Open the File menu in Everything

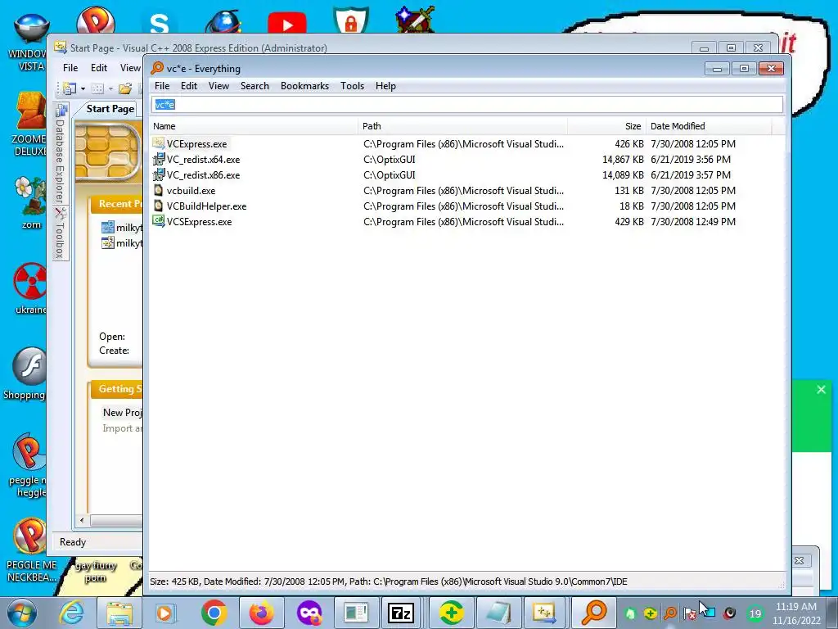tap(162, 86)
